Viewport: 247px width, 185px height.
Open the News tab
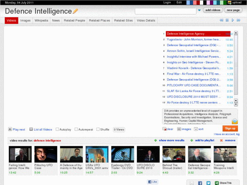[x=56, y=20]
